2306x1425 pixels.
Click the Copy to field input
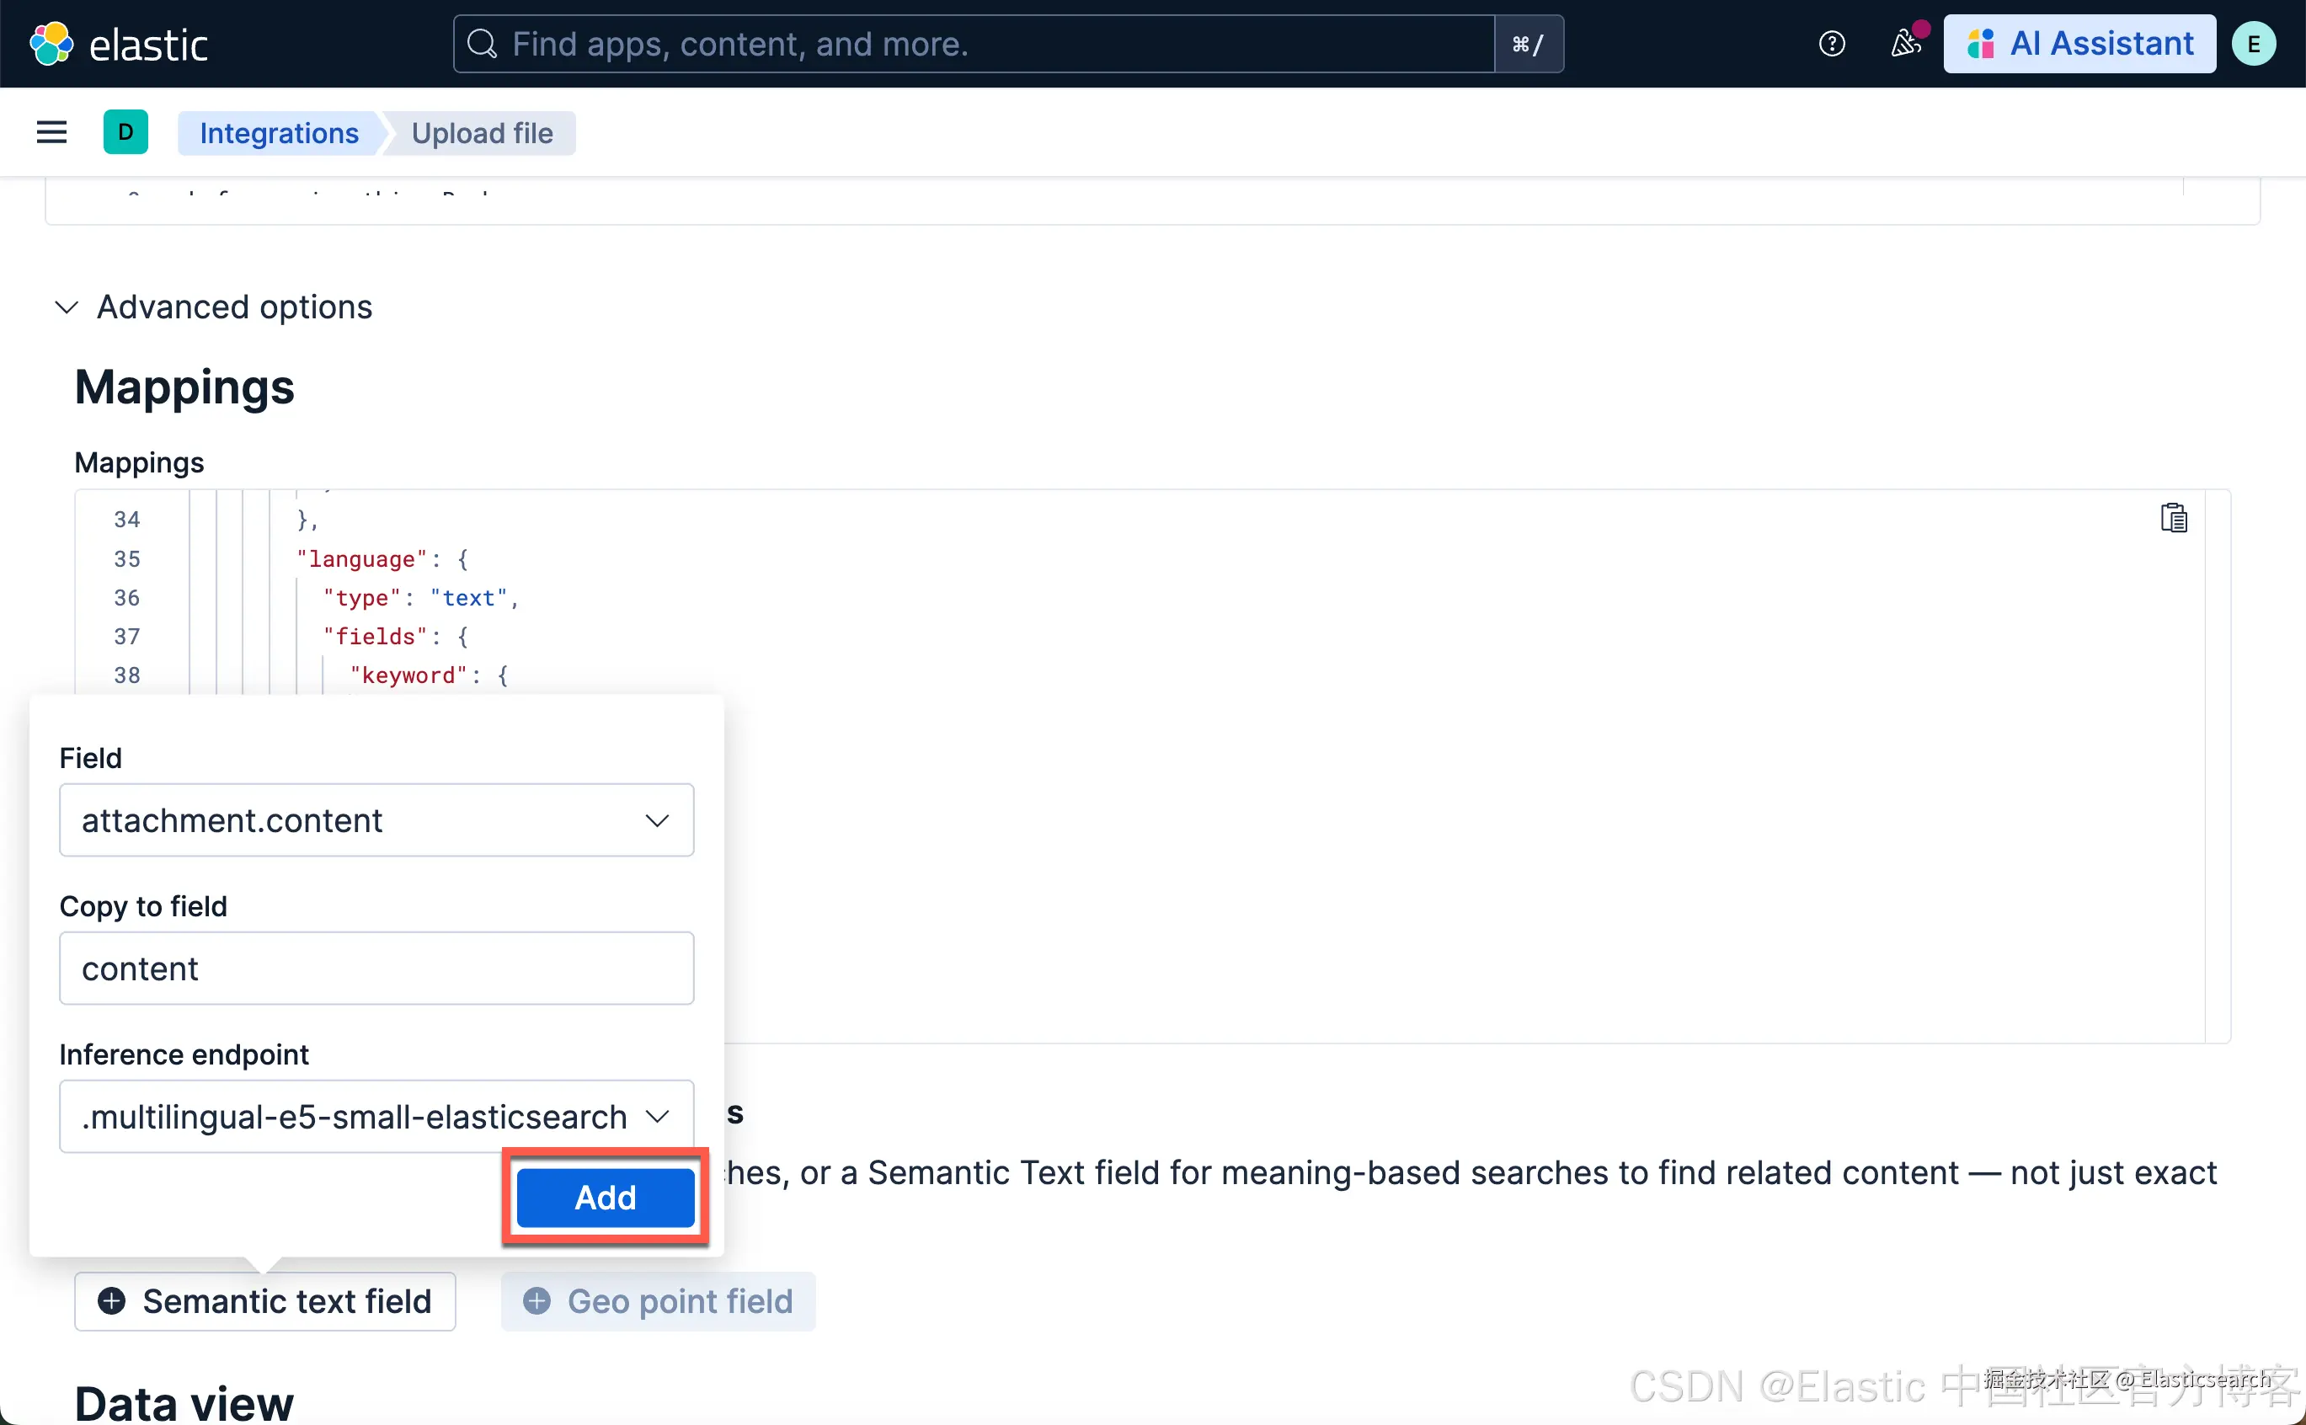pyautogui.click(x=376, y=969)
